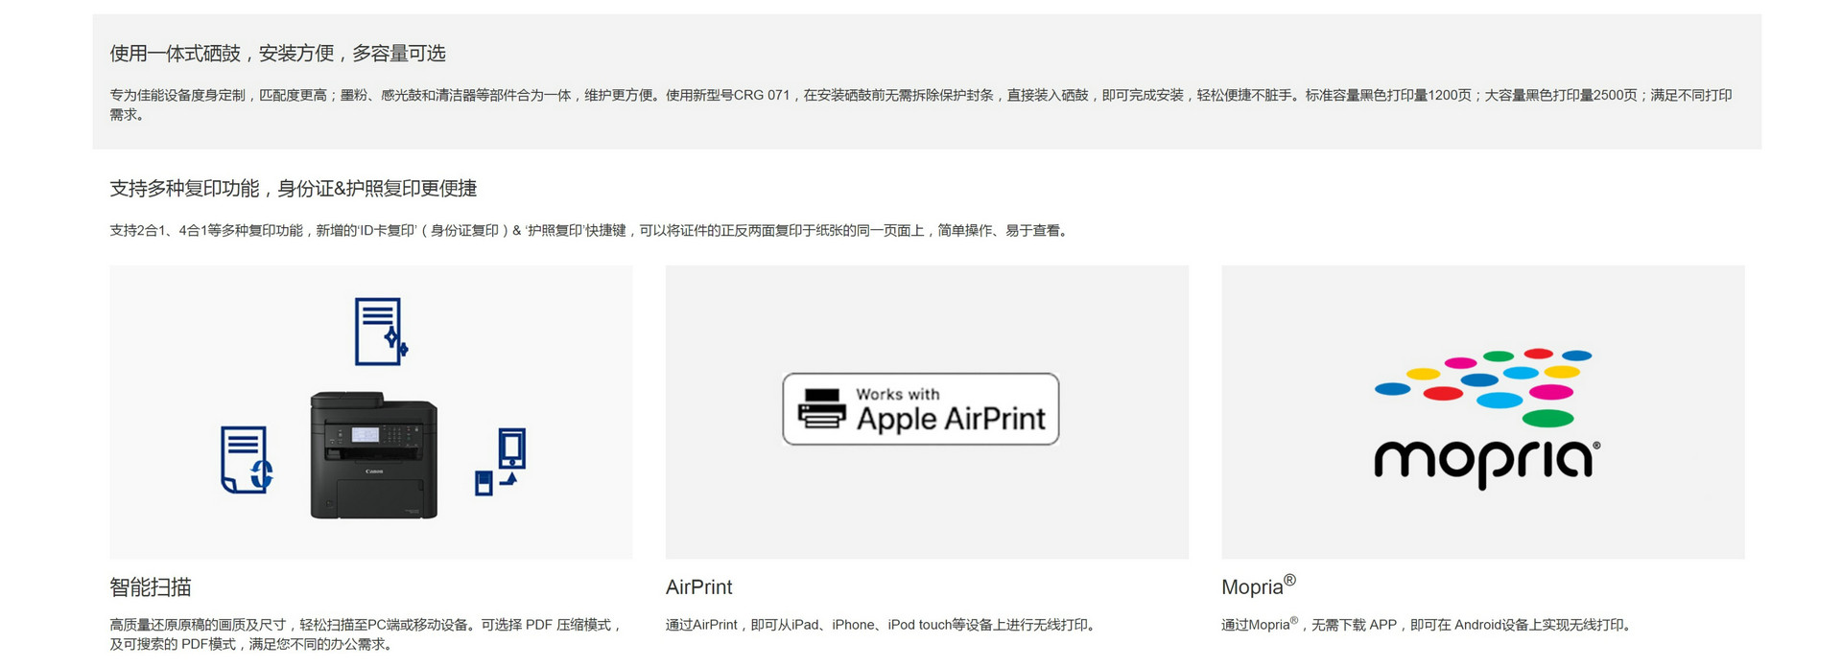Viewport: 1842px width, 666px height.
Task: Click the LCD display on the Canon printer
Action: (366, 435)
